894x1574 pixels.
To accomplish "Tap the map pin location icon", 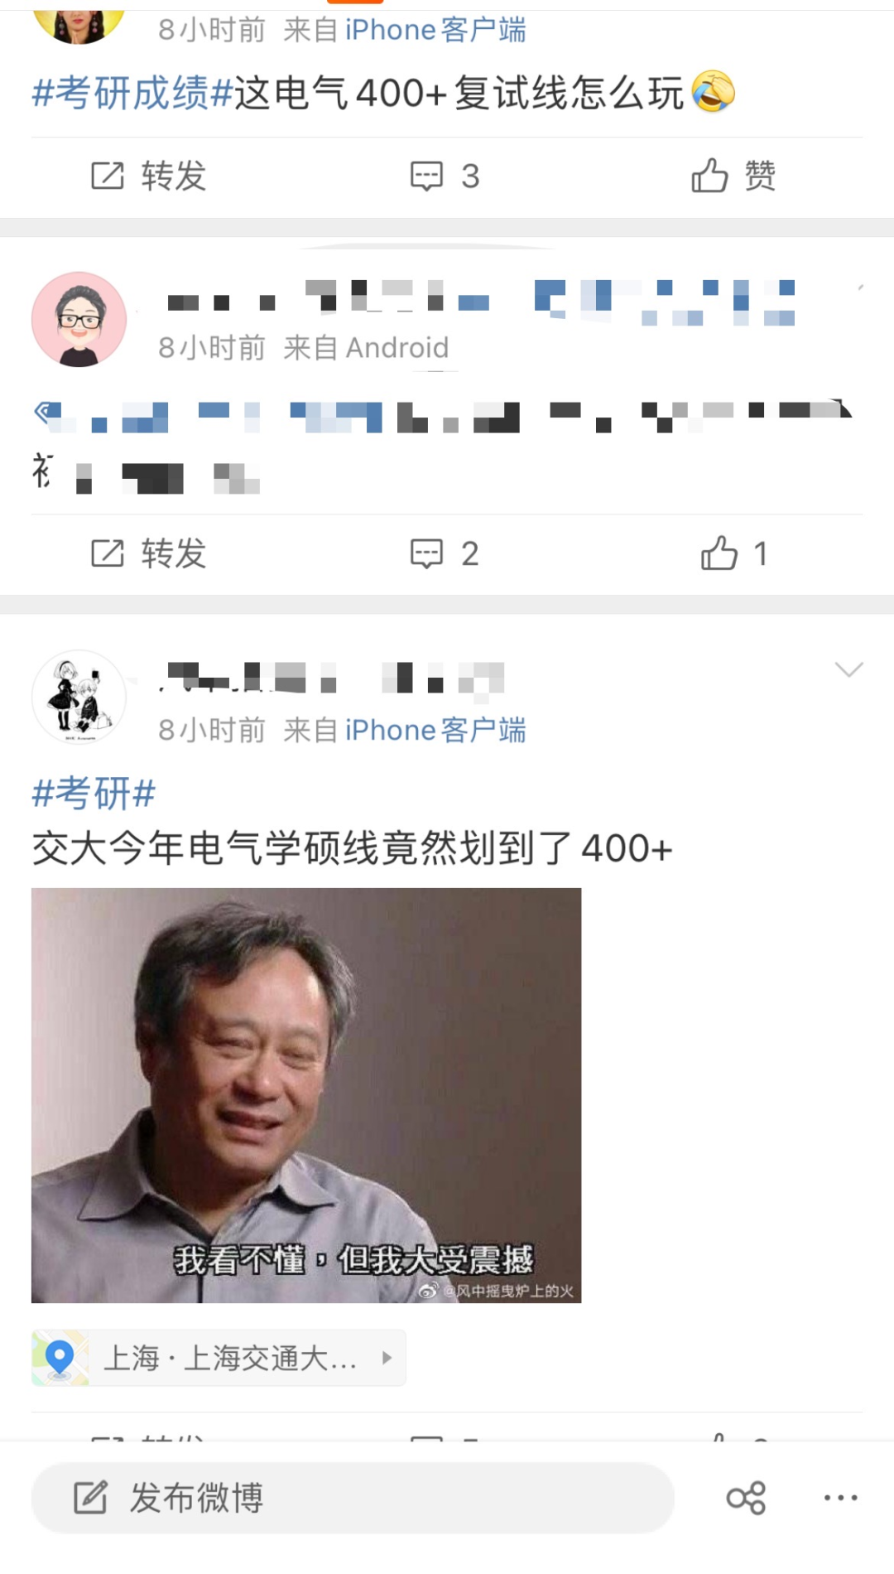I will (60, 1358).
